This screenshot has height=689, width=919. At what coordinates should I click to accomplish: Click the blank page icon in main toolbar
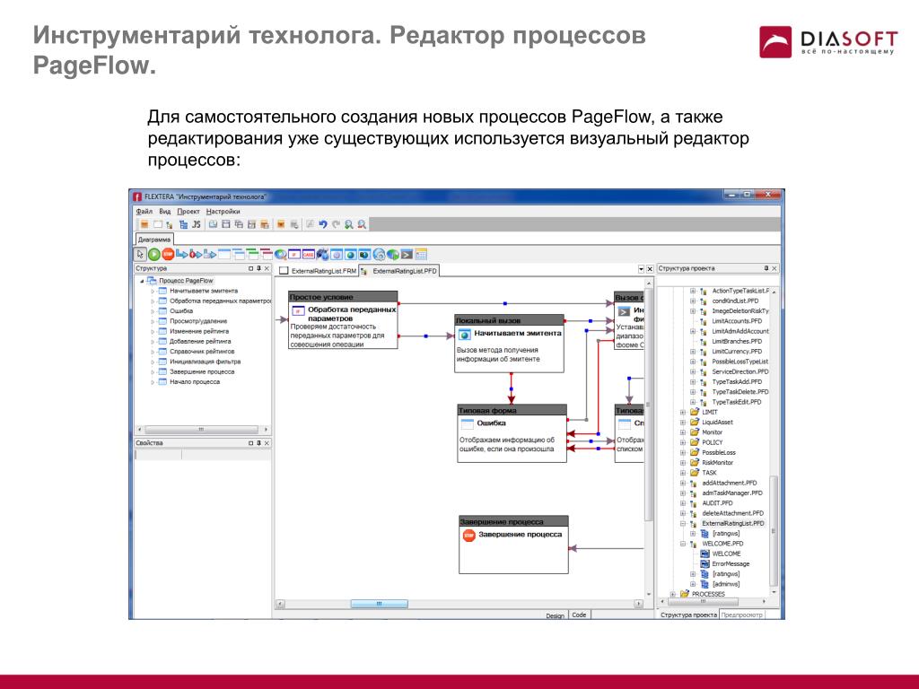coord(158,224)
